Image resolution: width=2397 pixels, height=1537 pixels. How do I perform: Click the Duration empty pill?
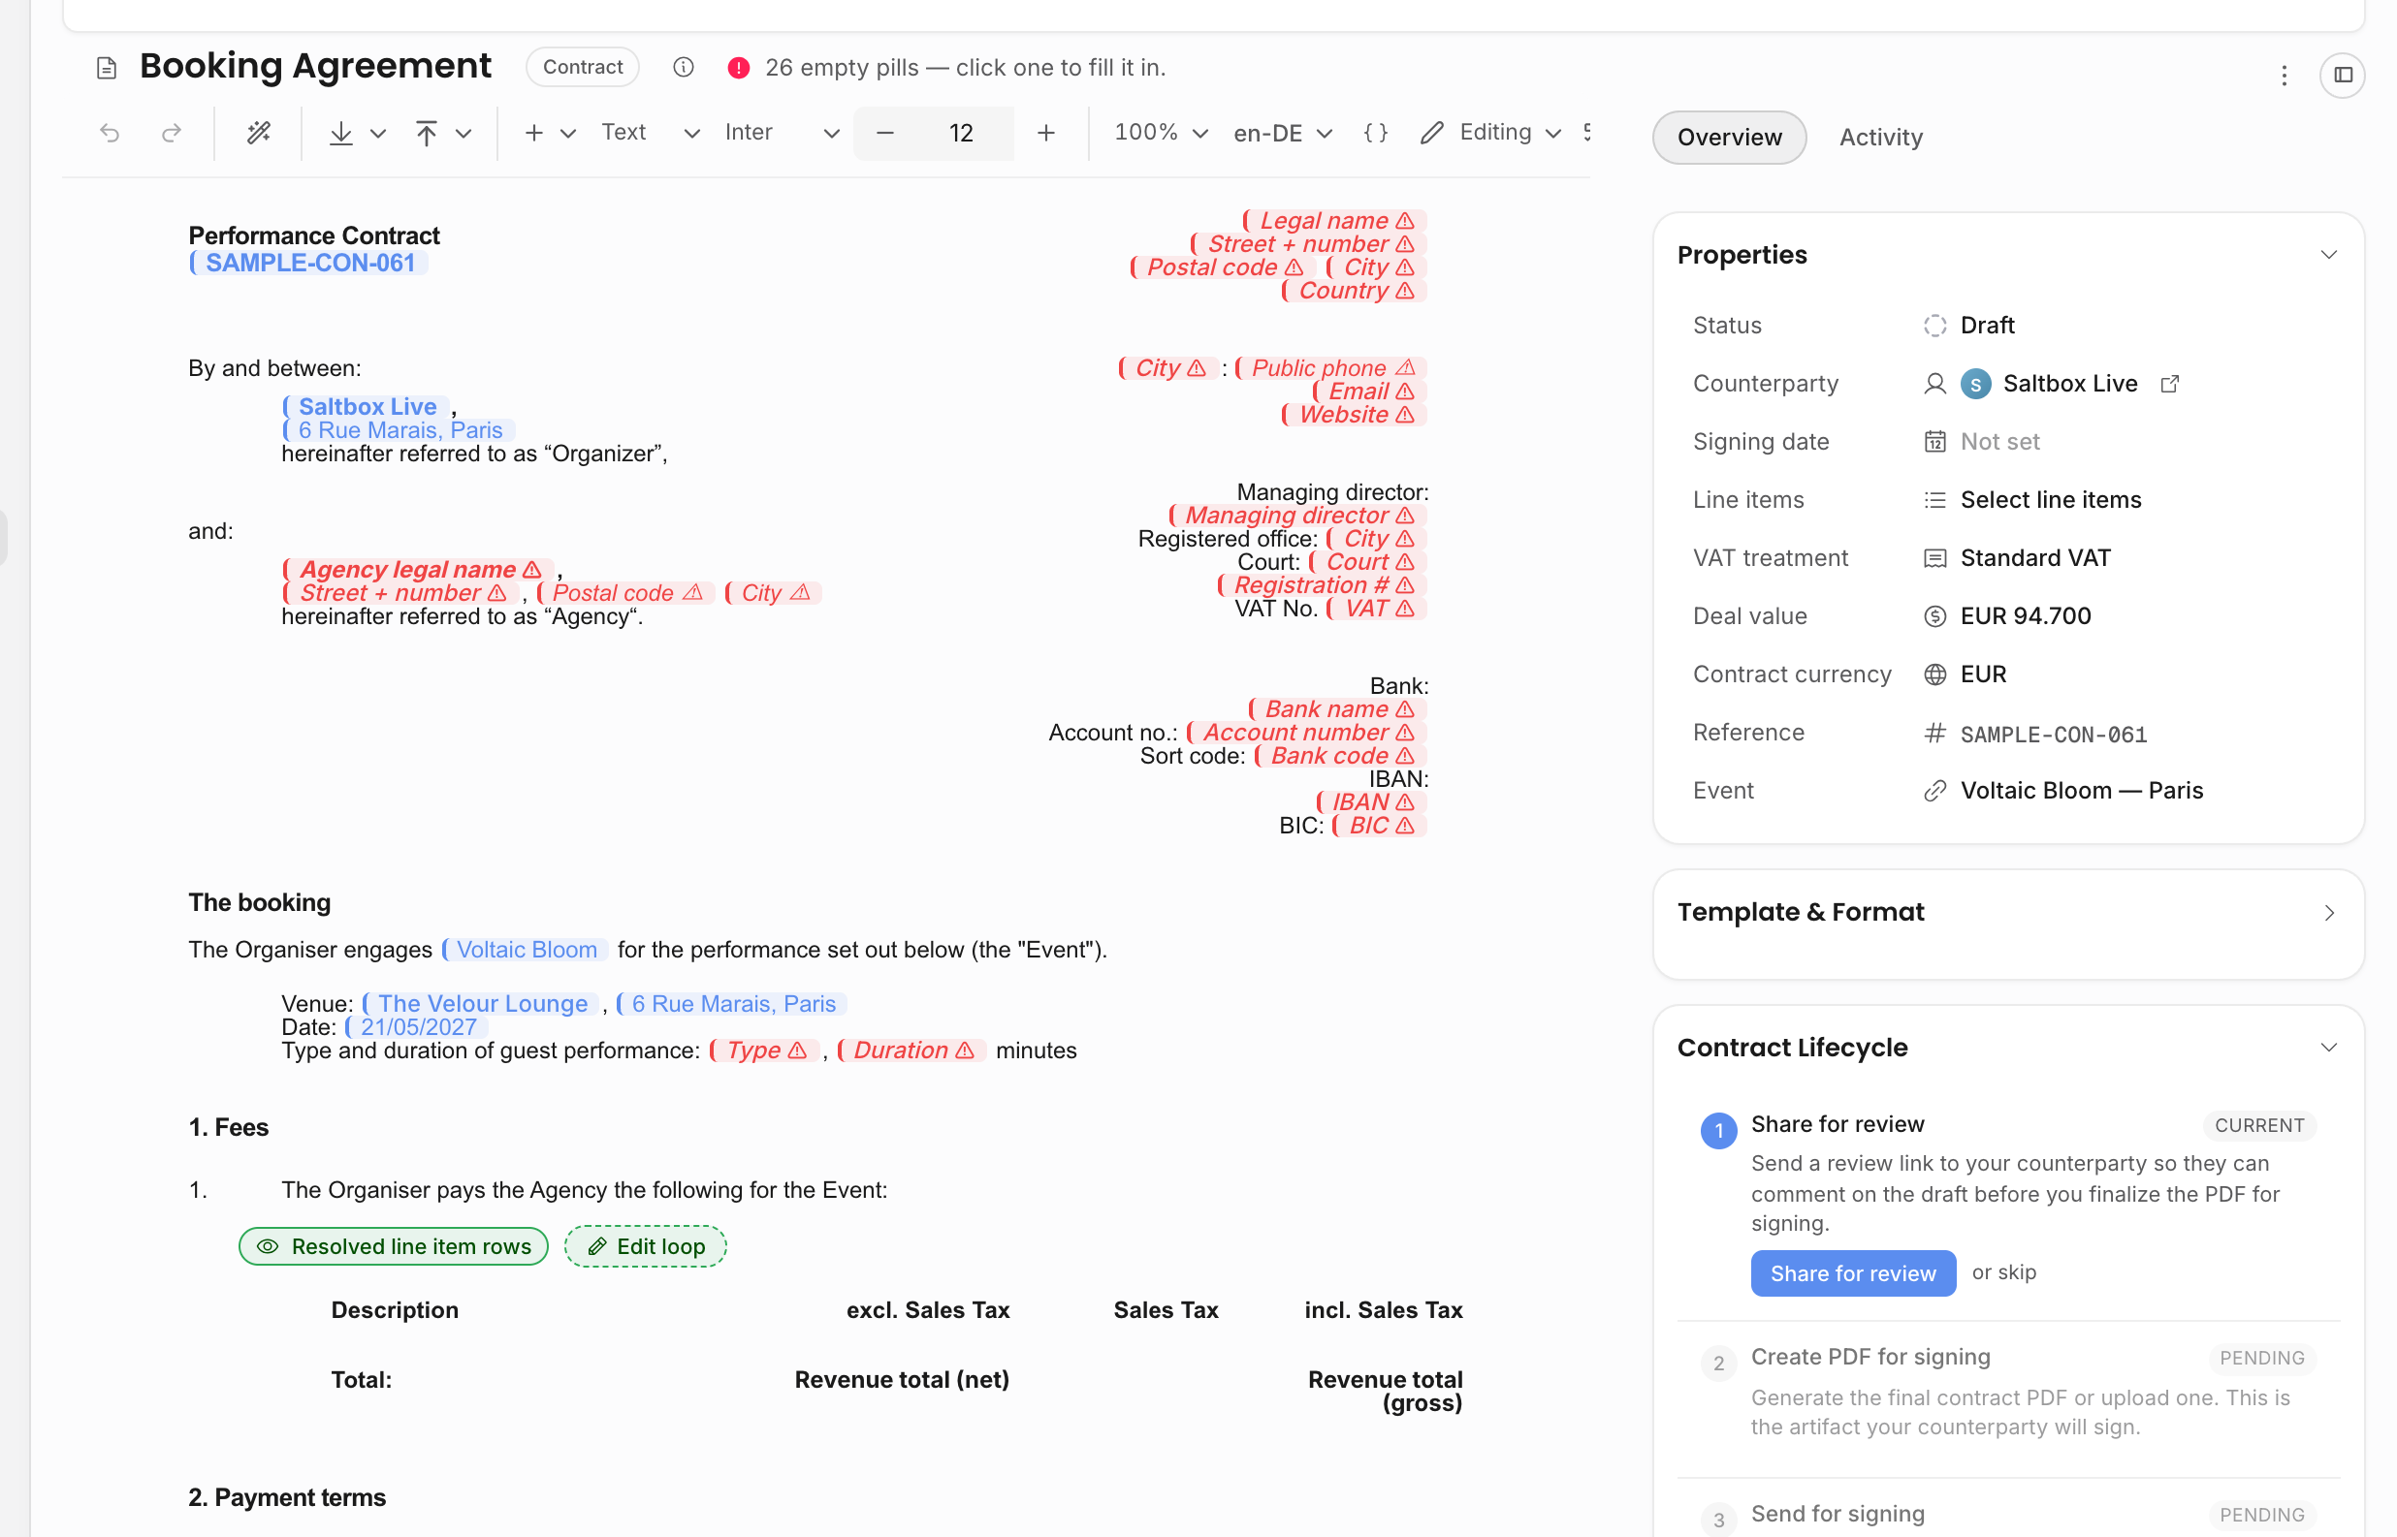(912, 1050)
